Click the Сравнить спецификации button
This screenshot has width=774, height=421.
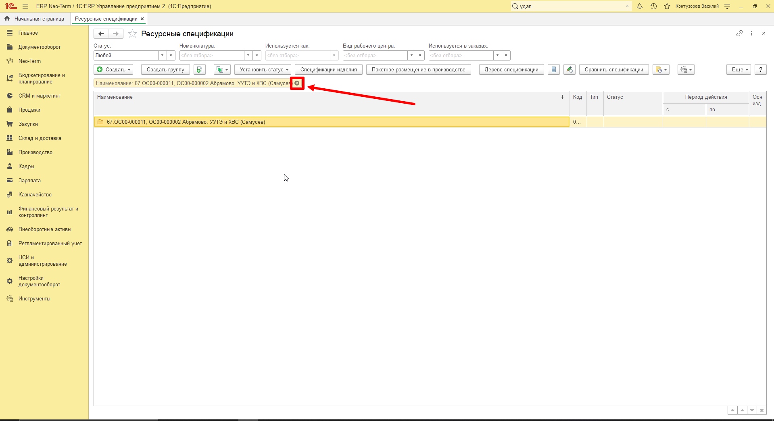pyautogui.click(x=614, y=69)
